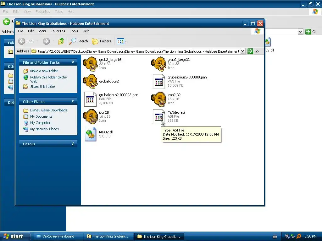This screenshot has width=322, height=241.
Task: Click the Back button in front window
Action: (26, 41)
